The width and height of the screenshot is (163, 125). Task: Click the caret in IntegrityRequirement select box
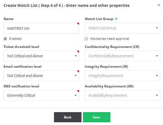[157, 76]
